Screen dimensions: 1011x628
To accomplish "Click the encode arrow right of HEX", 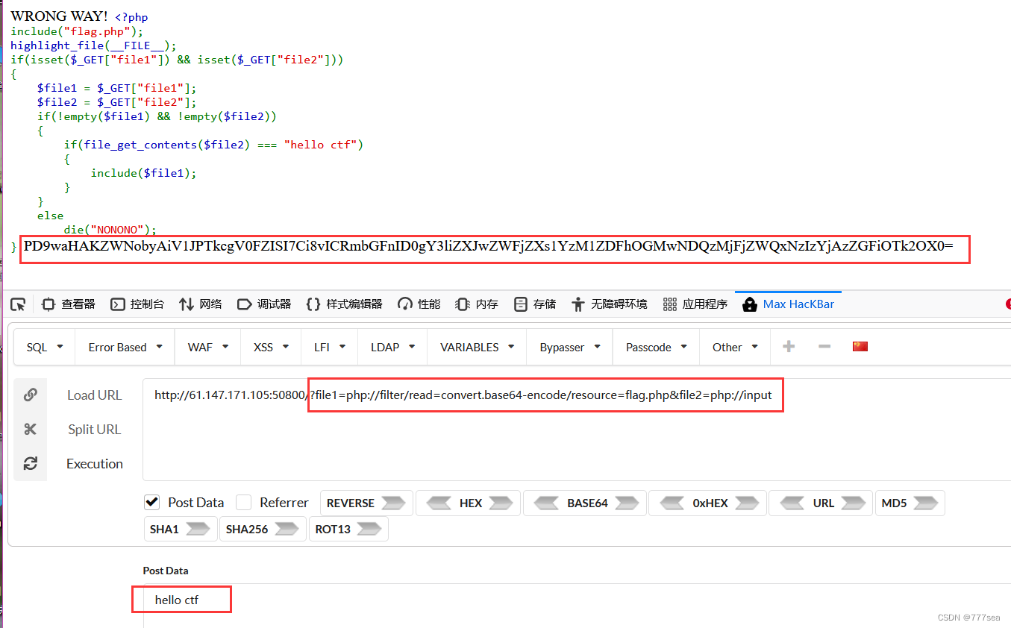I will click(x=501, y=503).
